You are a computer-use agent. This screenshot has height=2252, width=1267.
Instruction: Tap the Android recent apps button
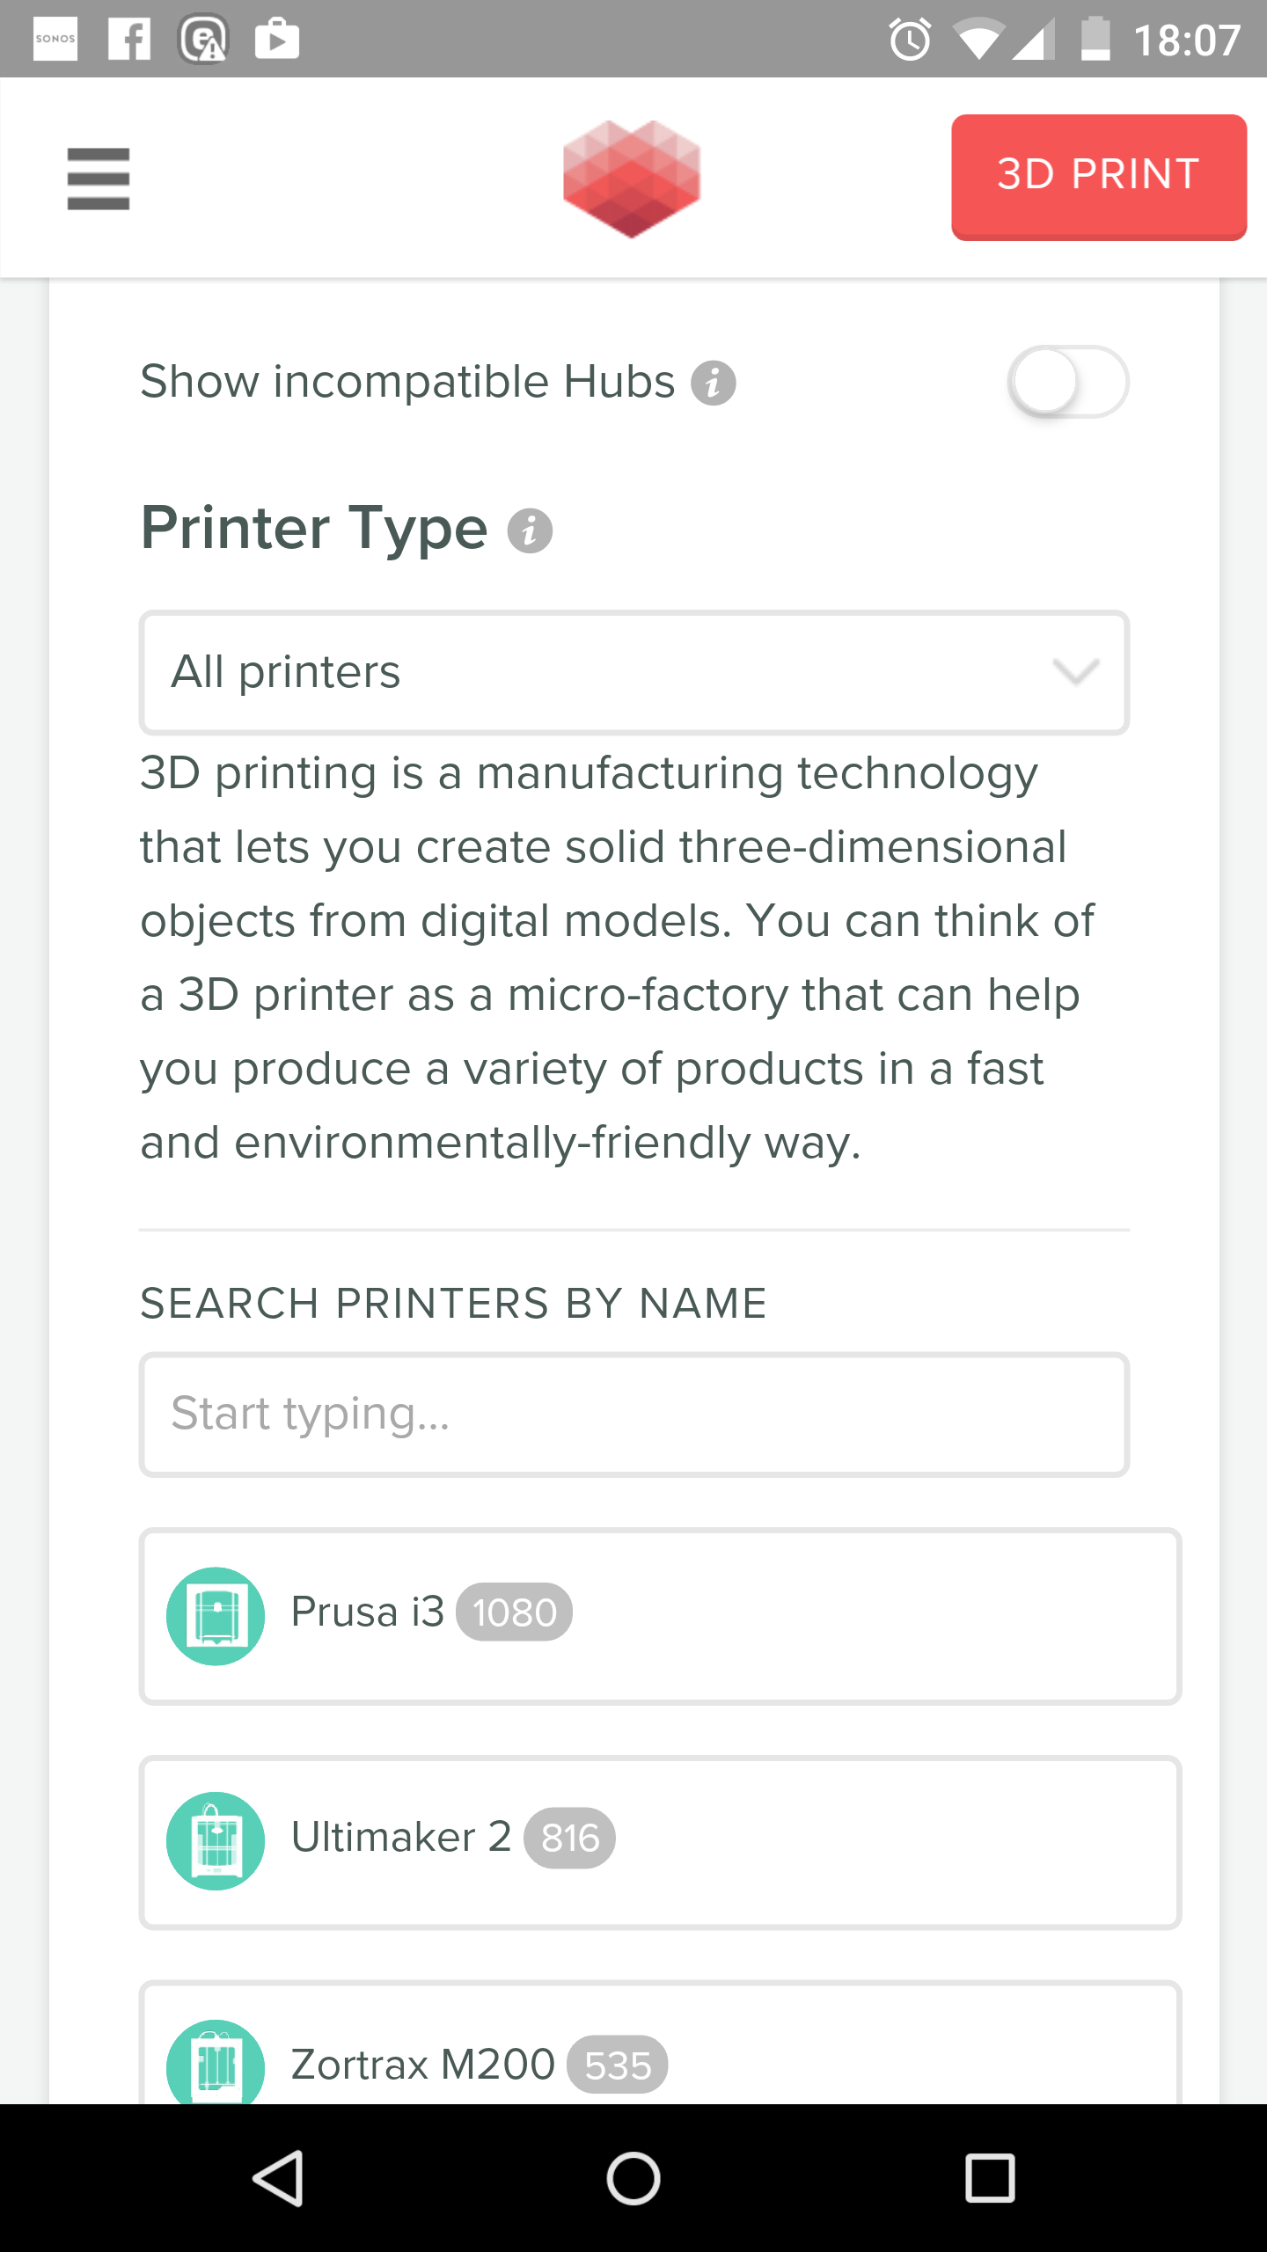coord(990,2178)
